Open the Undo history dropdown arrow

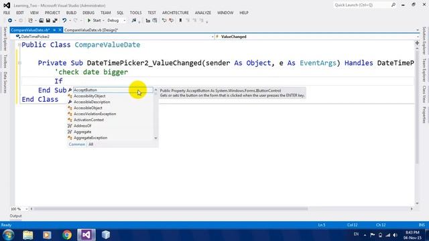[70, 21]
